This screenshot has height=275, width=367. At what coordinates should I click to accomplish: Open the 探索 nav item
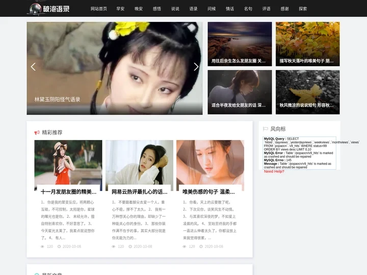click(303, 9)
